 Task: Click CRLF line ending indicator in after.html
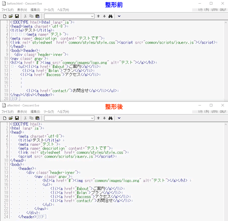pyautogui.click(x=223, y=112)
